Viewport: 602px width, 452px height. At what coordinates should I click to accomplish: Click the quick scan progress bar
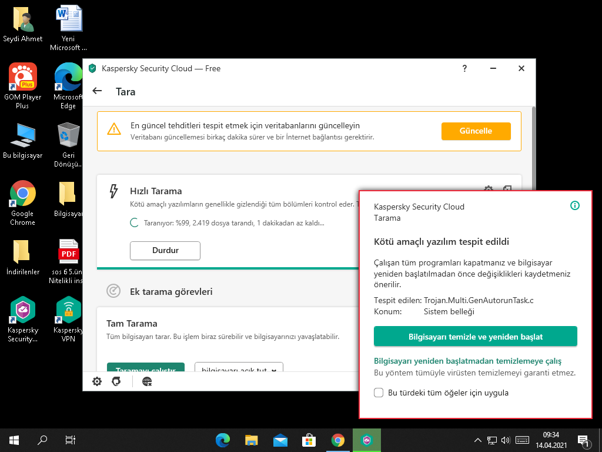pos(228,268)
